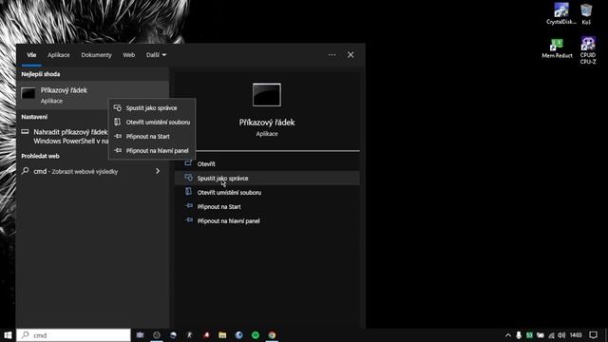The image size is (608, 342).
Task: Click the large Command Prompt preview icon
Action: click(267, 95)
